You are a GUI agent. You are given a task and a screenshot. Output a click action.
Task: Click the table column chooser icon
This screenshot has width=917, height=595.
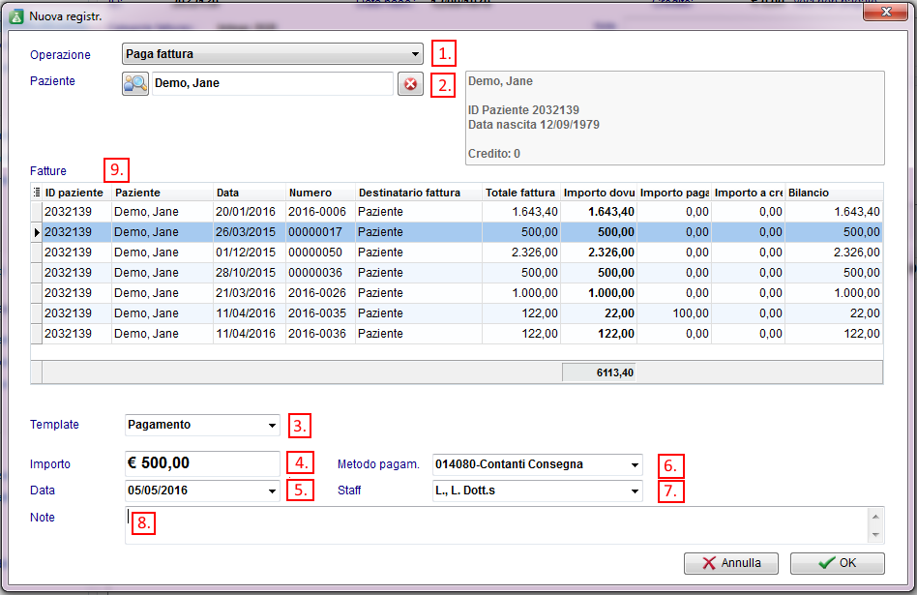[x=36, y=193]
